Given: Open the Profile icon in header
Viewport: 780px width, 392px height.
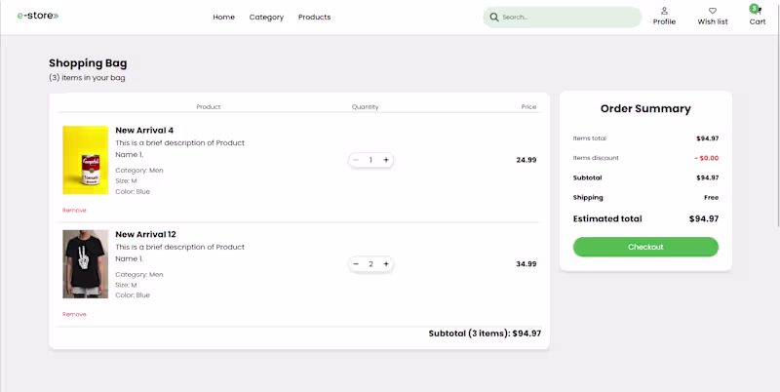Looking at the screenshot, I should 664,11.
